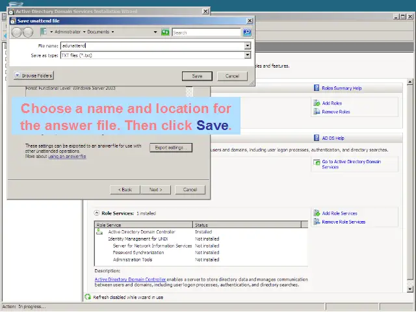Click the refresh icon near 'Refresh disabled'

[88, 297]
